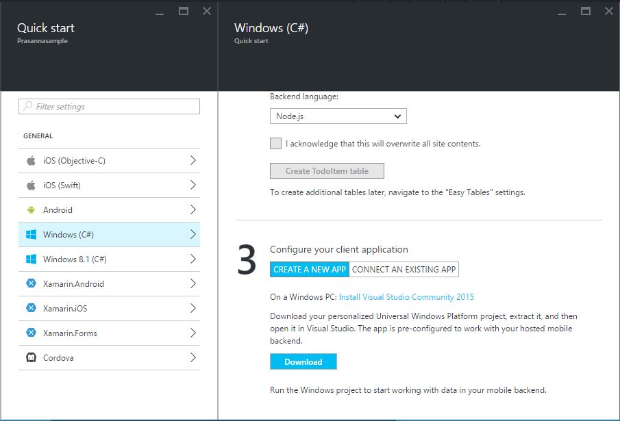This screenshot has height=421, width=620.
Task: Open the Backend language Node.js dropdown
Action: tap(338, 116)
